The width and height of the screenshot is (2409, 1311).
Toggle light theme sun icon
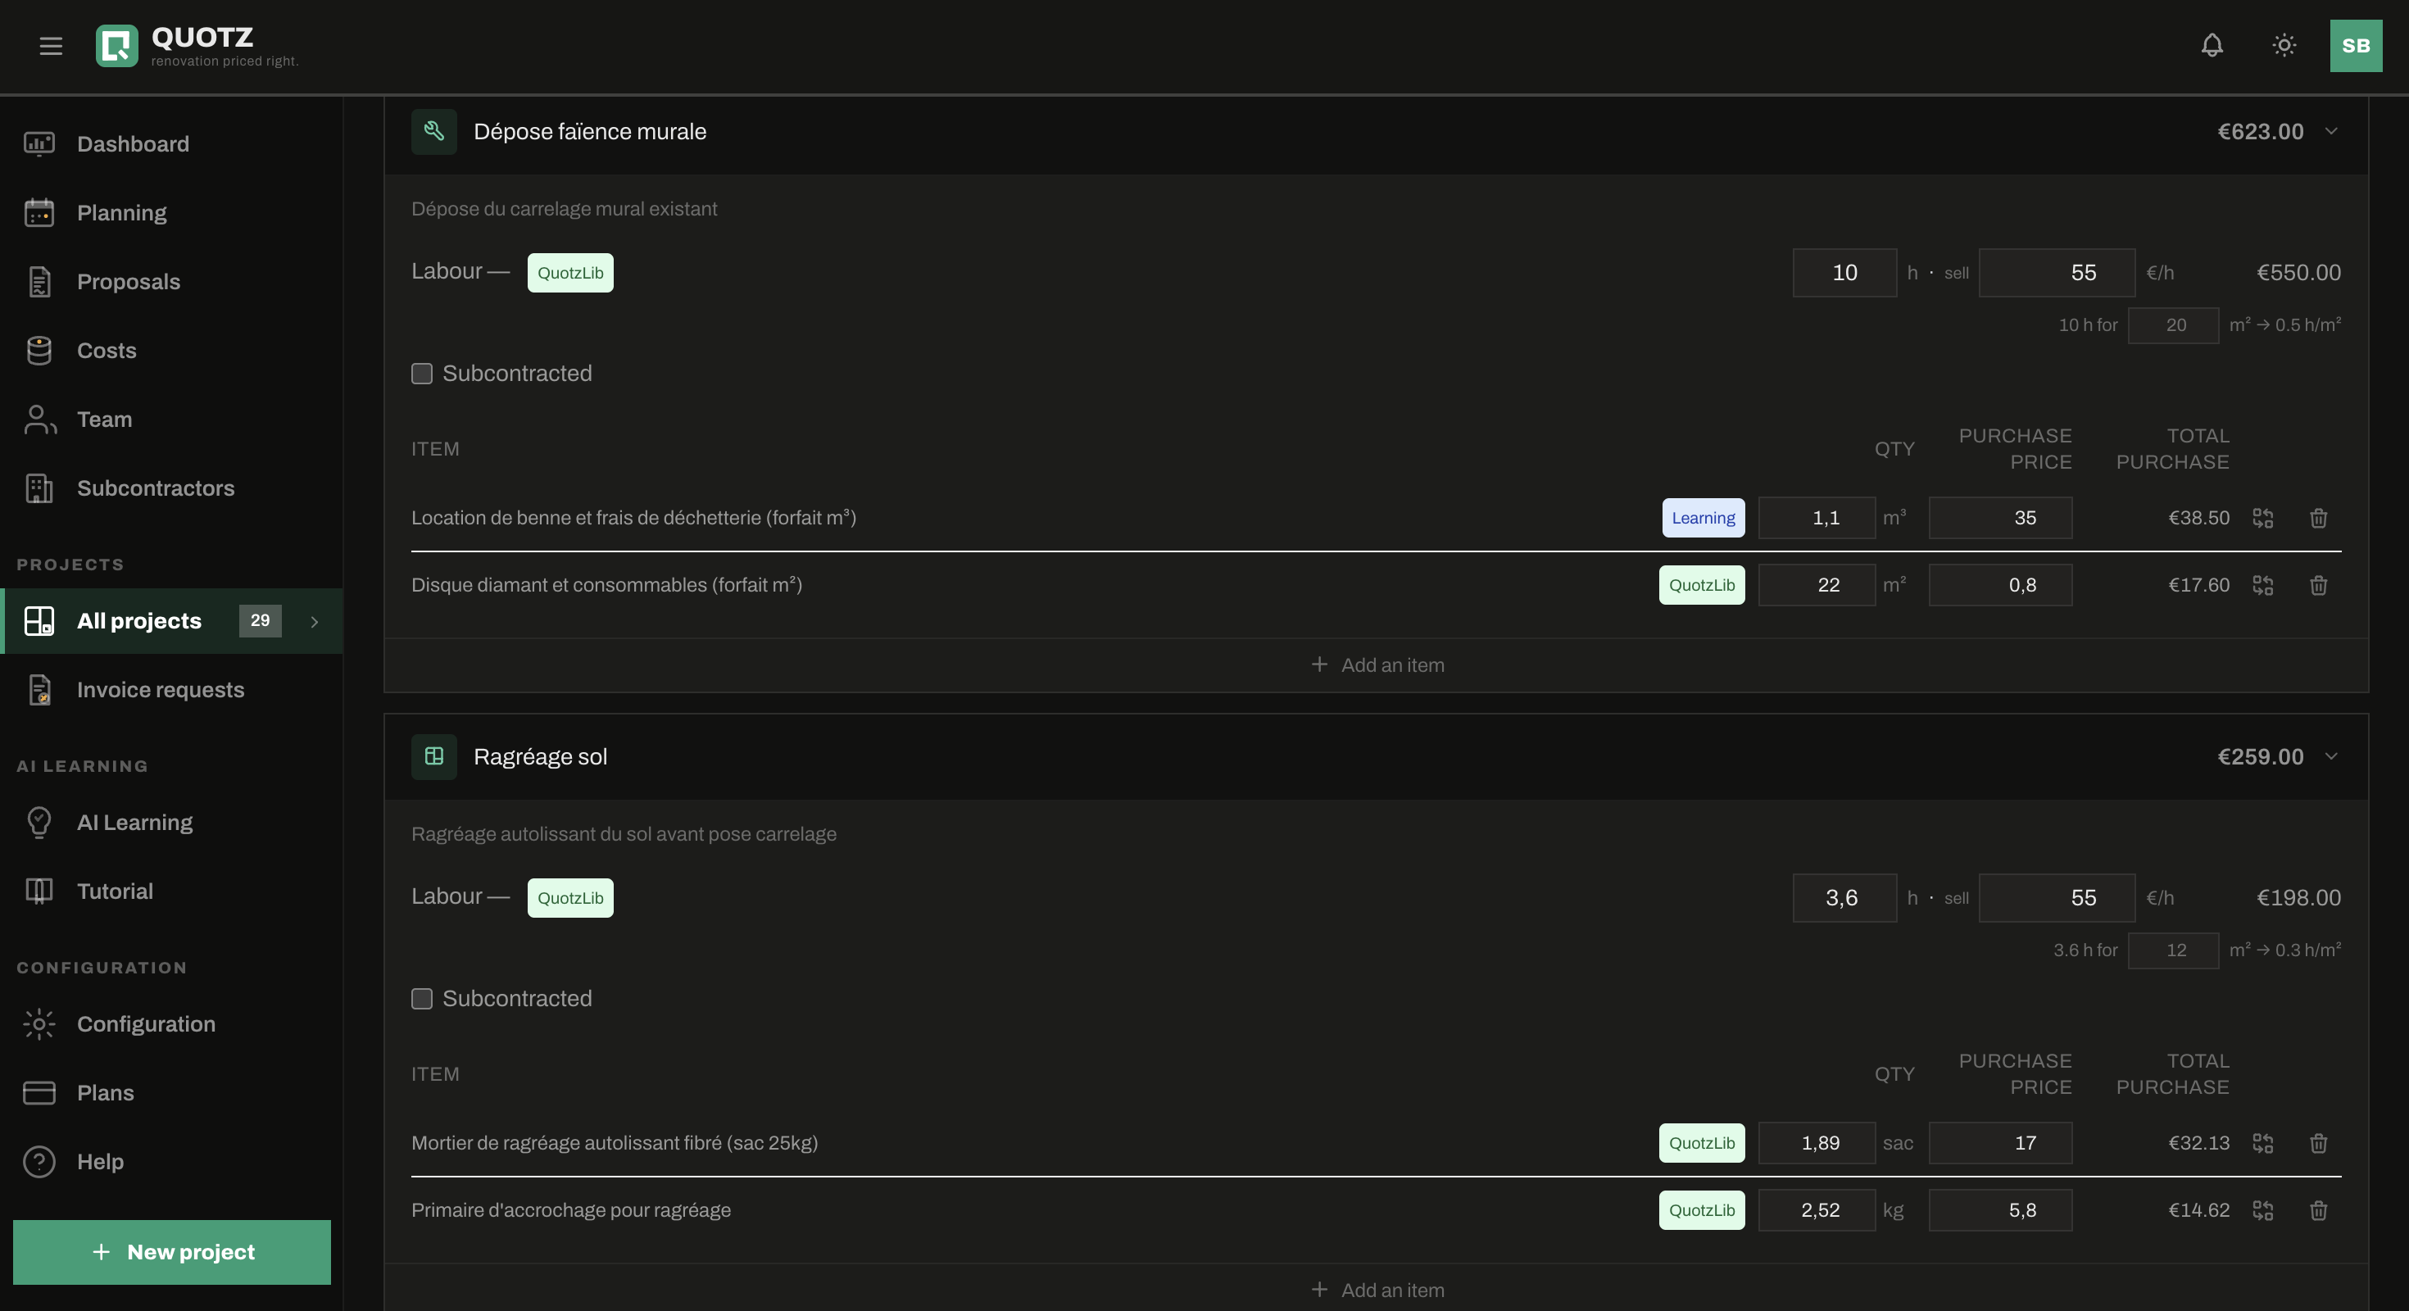point(2284,46)
